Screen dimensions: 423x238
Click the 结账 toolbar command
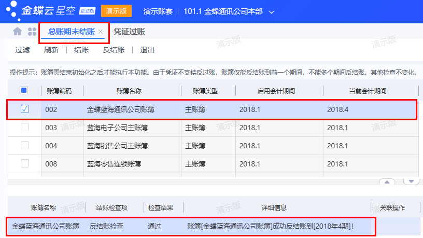81,50
